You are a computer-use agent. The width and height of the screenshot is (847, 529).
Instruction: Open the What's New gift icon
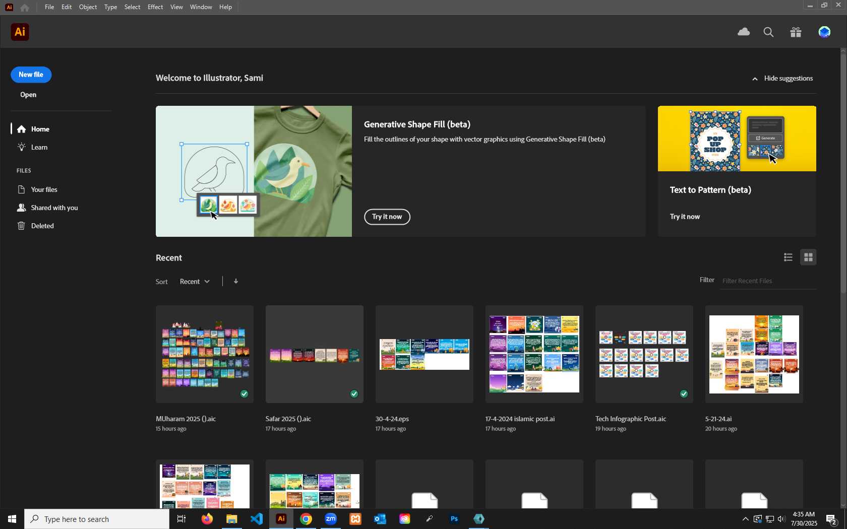796,32
